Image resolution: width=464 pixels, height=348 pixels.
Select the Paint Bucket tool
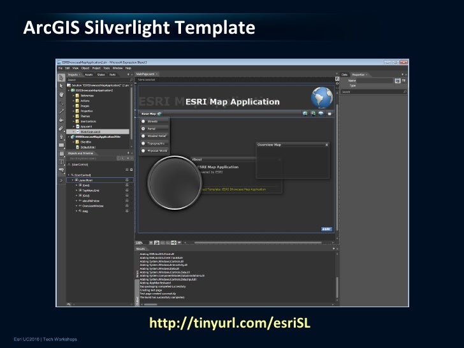(x=61, y=120)
